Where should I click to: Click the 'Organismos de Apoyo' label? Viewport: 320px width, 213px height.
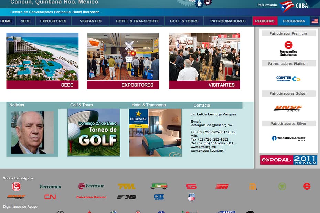(20, 206)
